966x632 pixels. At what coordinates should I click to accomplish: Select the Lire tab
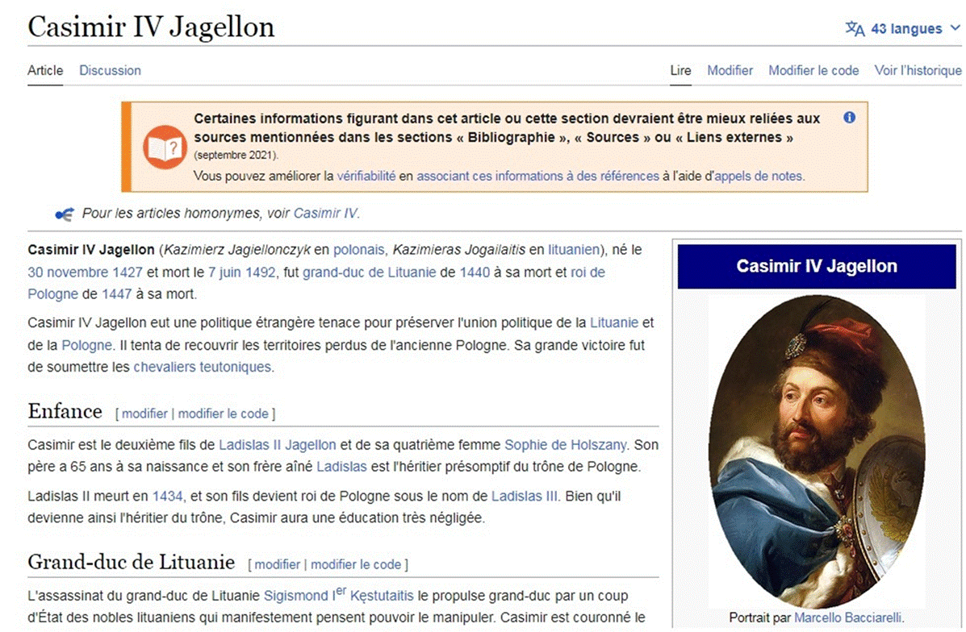680,70
